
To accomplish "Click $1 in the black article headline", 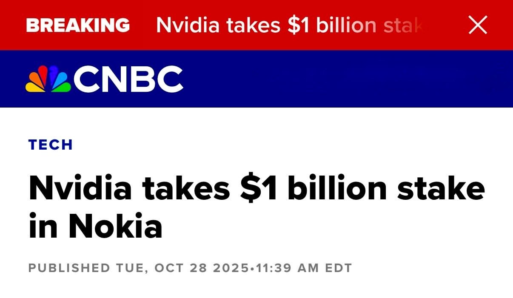I will pyautogui.click(x=259, y=187).
